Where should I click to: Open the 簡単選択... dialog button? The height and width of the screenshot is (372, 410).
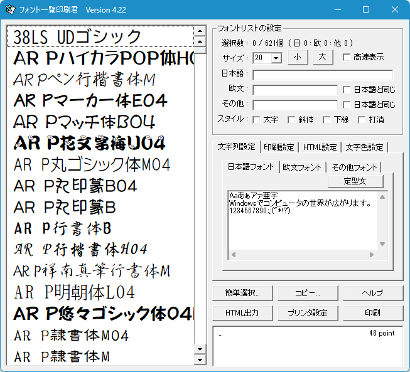point(242,293)
